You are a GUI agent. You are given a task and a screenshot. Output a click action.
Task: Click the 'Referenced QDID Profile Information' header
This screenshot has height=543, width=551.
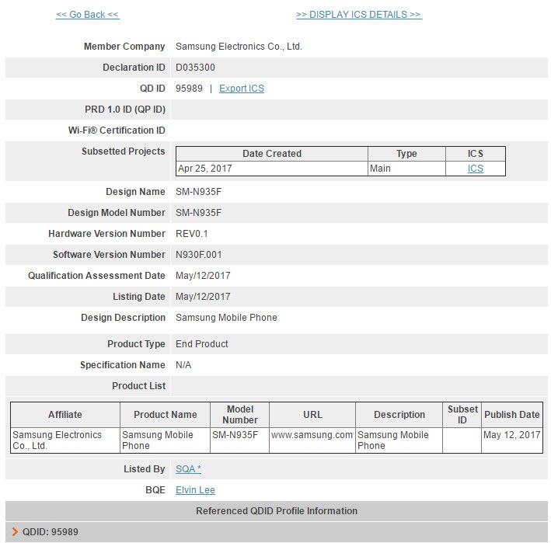(277, 510)
